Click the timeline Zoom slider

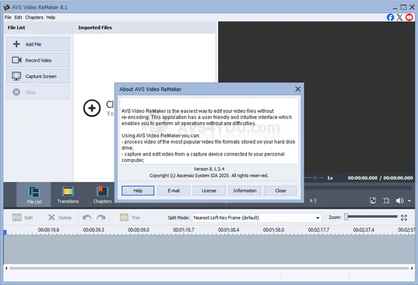371,217
